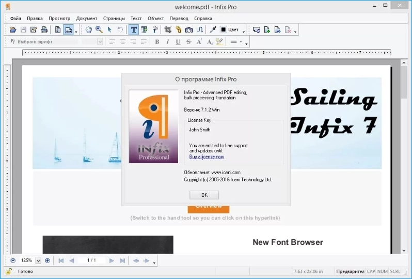Click OK in the about dialog

(204, 195)
